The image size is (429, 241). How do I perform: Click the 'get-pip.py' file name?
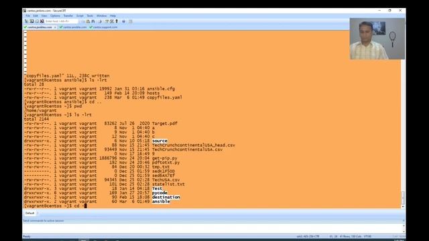point(165,158)
